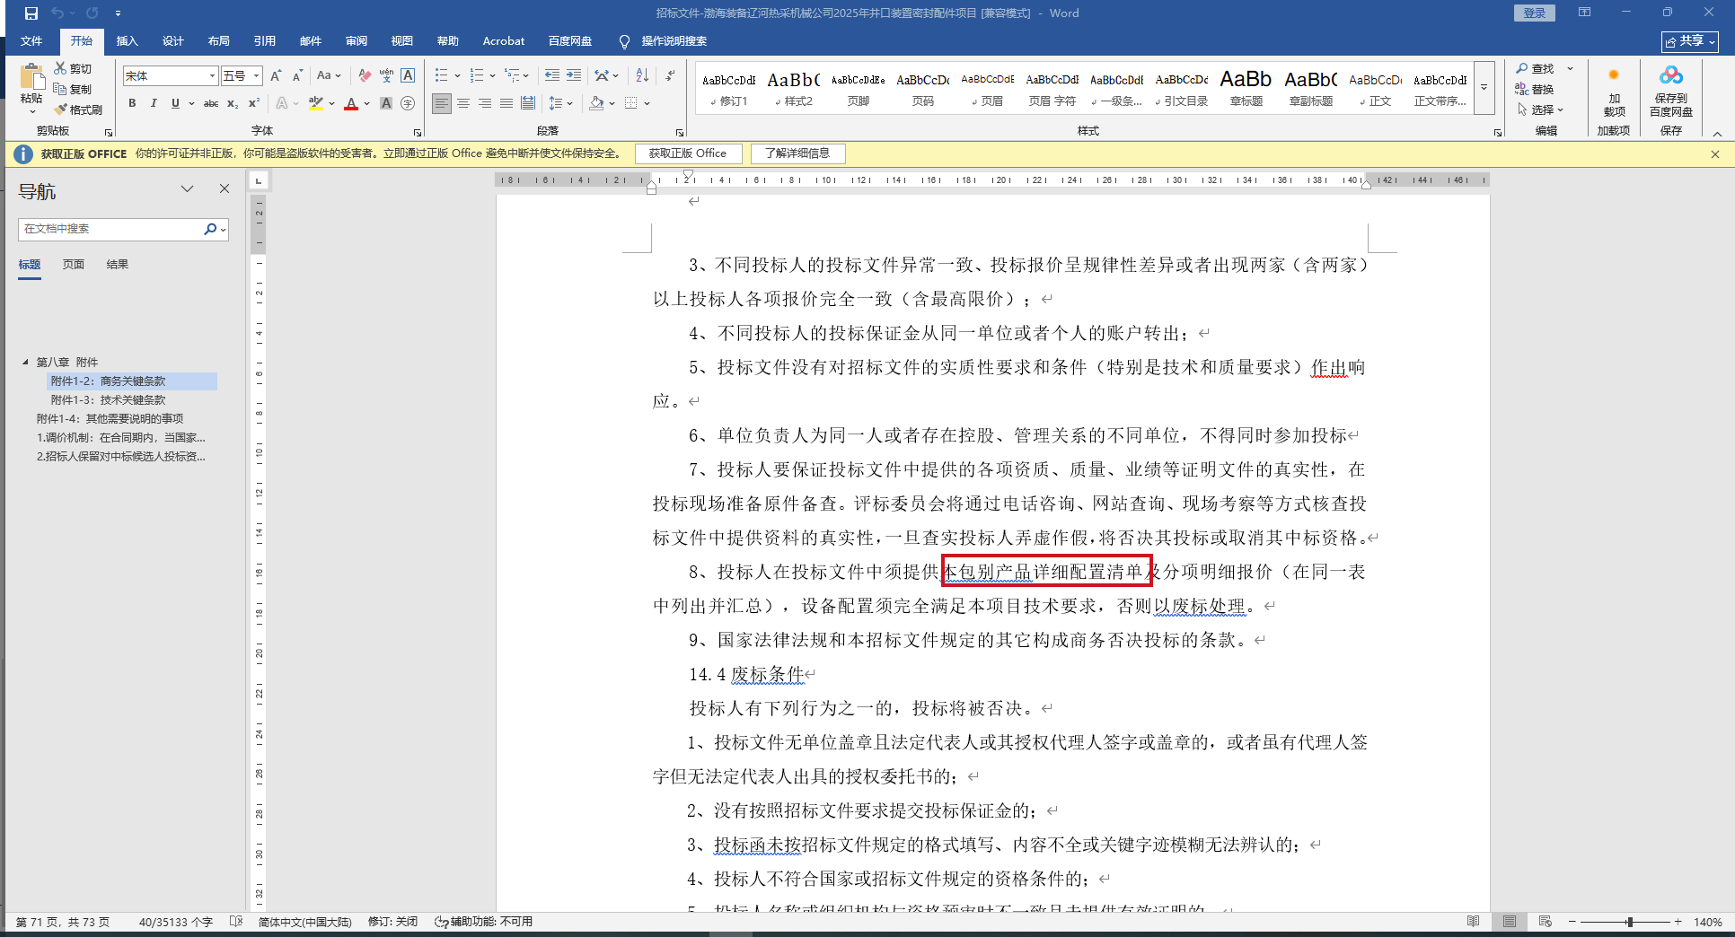Toggle justify alignment
1735x937 pixels.
point(506,103)
